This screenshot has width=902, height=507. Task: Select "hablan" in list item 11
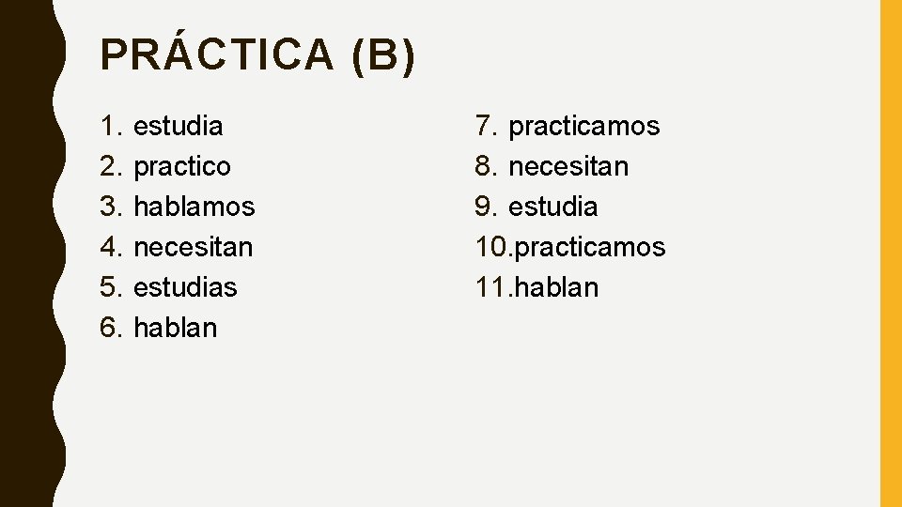[557, 287]
